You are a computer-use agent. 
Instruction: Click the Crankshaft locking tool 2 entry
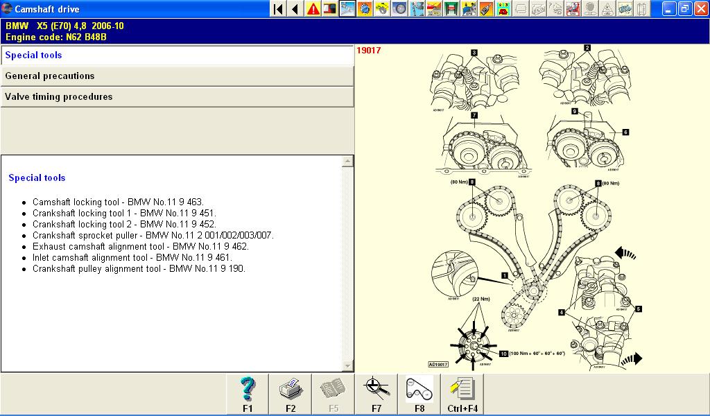click(125, 224)
